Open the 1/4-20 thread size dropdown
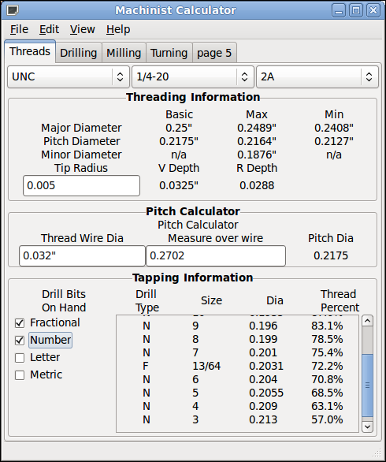Screen dimensions: 386x462 (x=193, y=77)
